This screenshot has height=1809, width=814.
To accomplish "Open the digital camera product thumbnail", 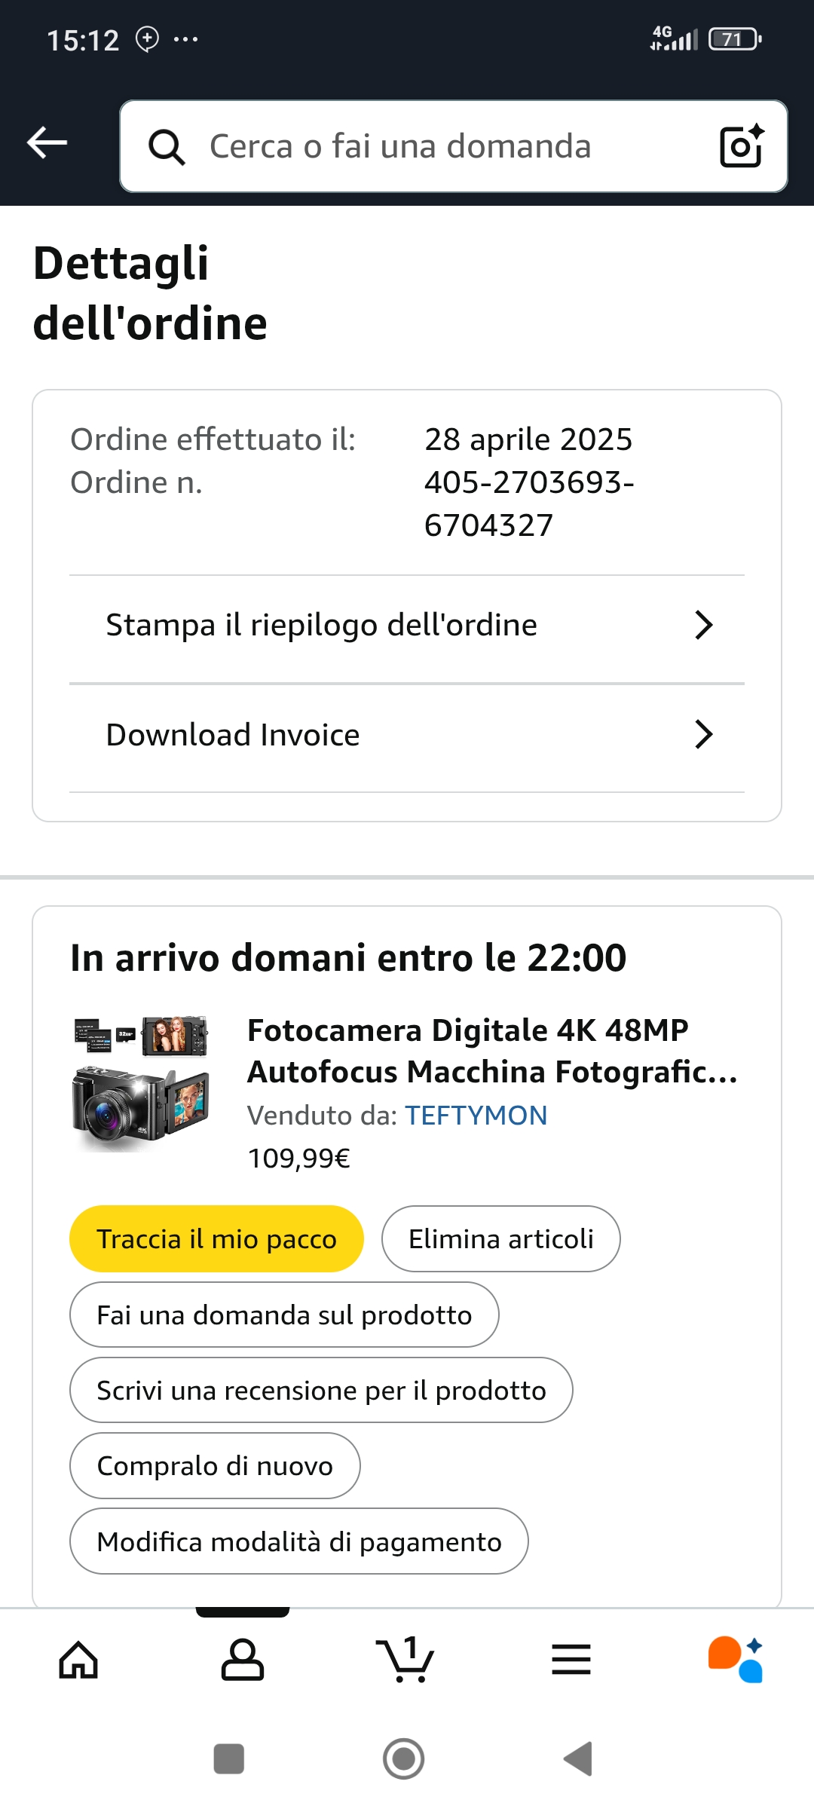I will pyautogui.click(x=141, y=1082).
